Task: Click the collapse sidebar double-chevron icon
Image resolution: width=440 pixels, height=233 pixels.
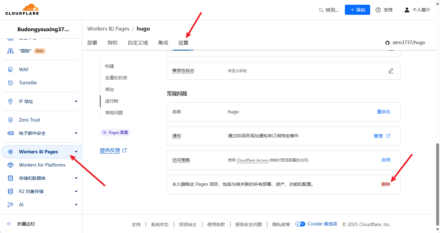Action: click(9, 224)
